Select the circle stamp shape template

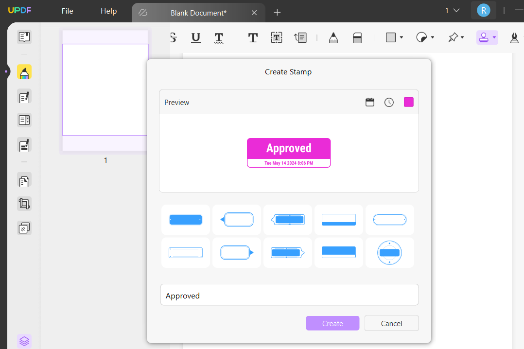pyautogui.click(x=389, y=252)
